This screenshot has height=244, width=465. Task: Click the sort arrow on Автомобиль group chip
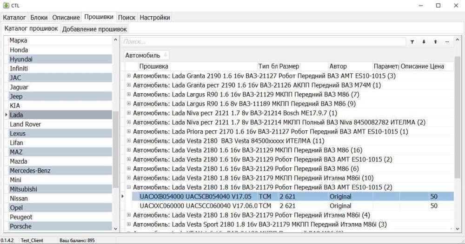tap(166, 56)
